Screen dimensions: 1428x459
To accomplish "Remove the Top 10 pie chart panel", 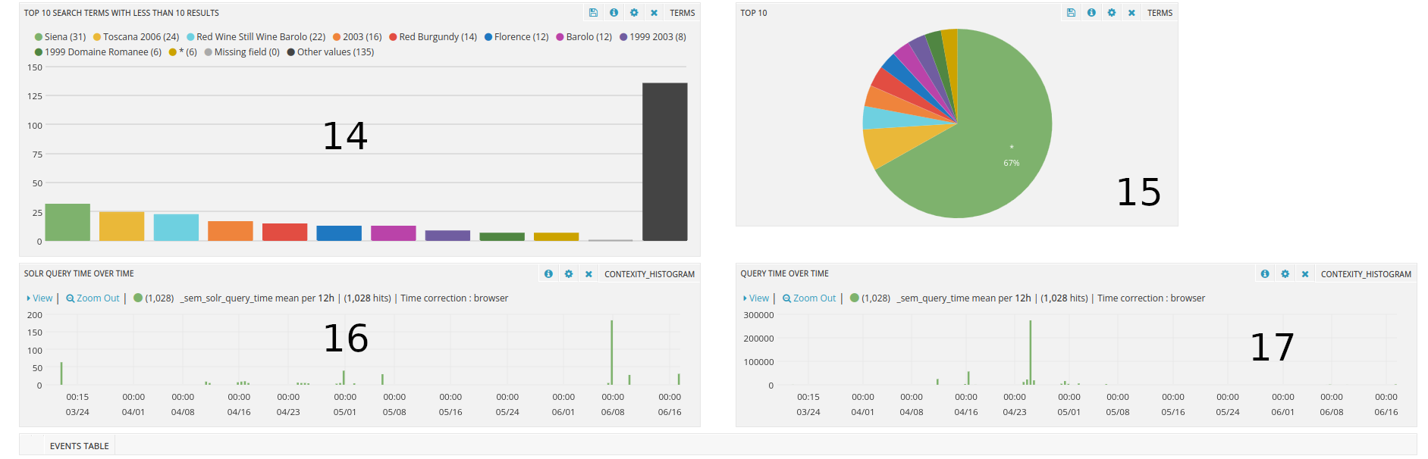I will tap(1131, 13).
